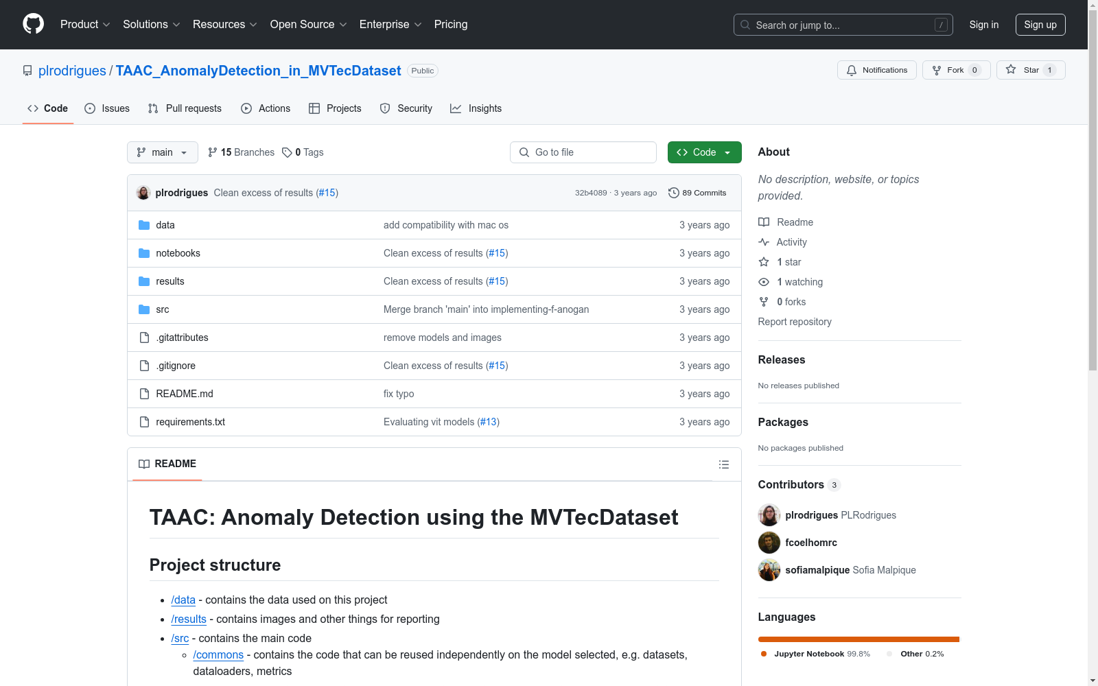The image size is (1098, 686).
Task: Click the Readme book icon in About
Action: pyautogui.click(x=764, y=222)
